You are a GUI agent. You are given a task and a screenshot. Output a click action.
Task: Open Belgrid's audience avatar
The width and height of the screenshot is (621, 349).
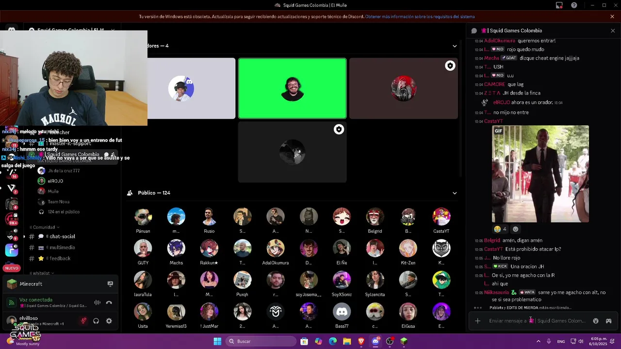click(x=375, y=217)
